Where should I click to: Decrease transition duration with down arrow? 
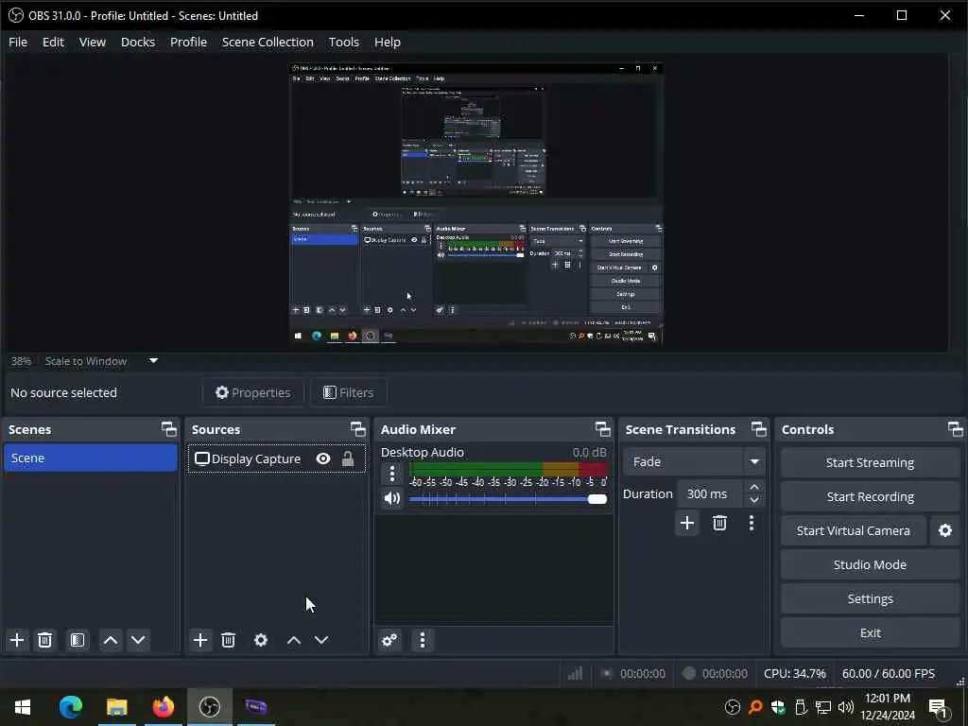pos(753,500)
